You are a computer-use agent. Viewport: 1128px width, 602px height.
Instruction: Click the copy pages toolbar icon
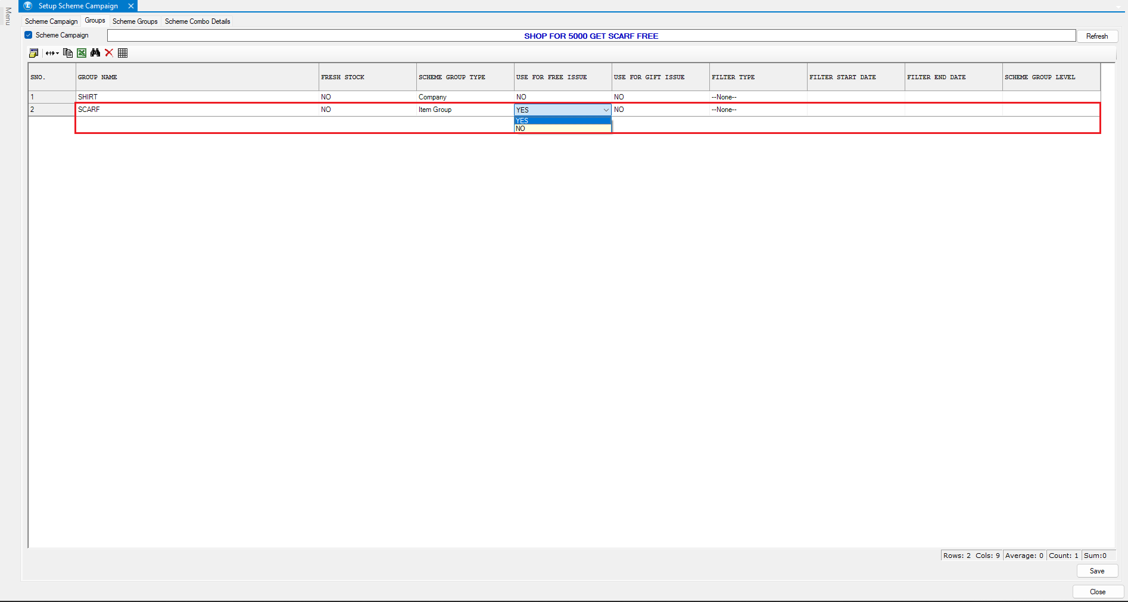(68, 53)
